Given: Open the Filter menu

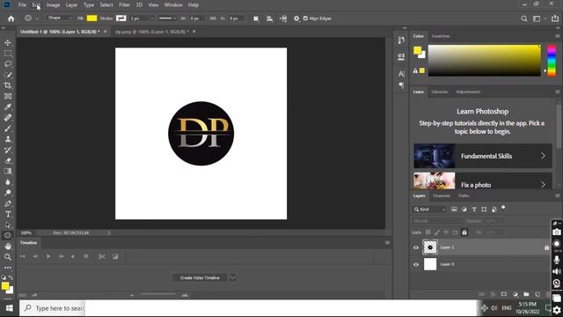Looking at the screenshot, I should point(124,5).
